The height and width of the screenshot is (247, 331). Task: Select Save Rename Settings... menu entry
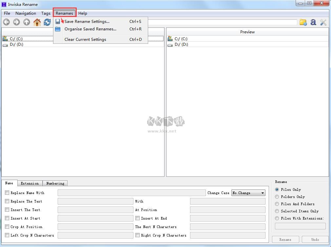tap(101, 21)
